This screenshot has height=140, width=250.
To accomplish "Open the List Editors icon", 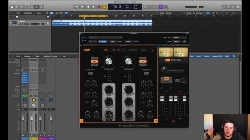I will pos(224,7).
